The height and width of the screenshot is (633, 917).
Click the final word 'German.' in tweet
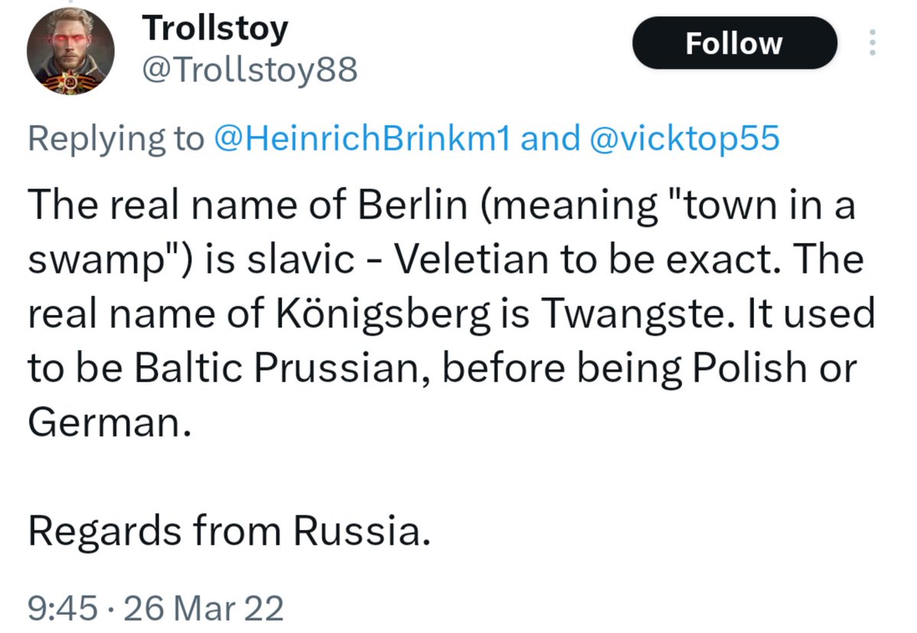[110, 422]
